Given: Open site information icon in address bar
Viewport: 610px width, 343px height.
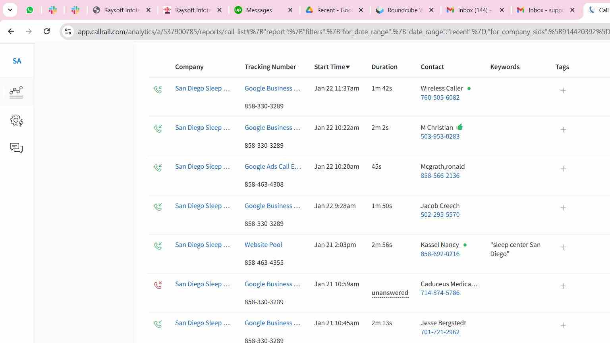Looking at the screenshot, I should (x=68, y=31).
